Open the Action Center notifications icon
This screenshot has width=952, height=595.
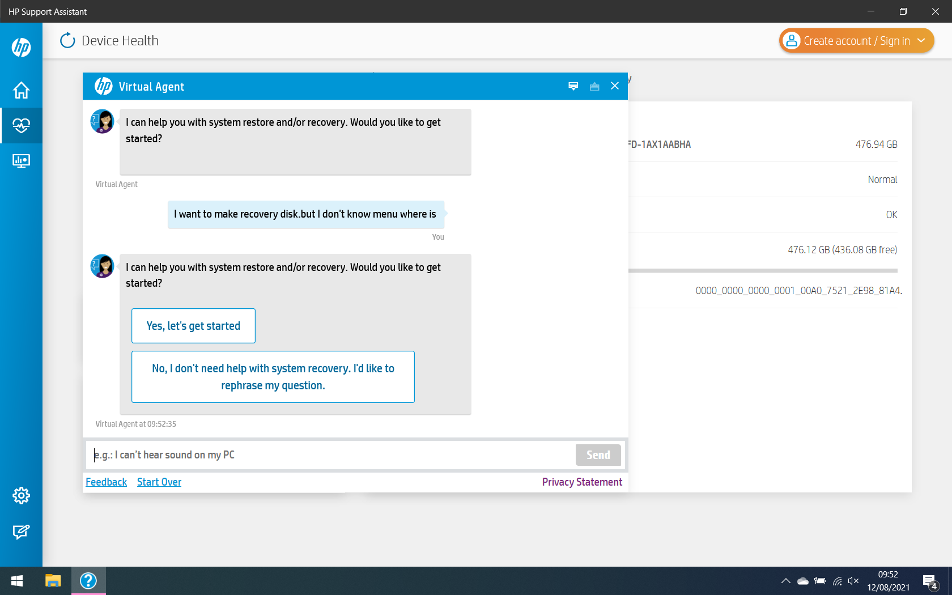point(930,581)
